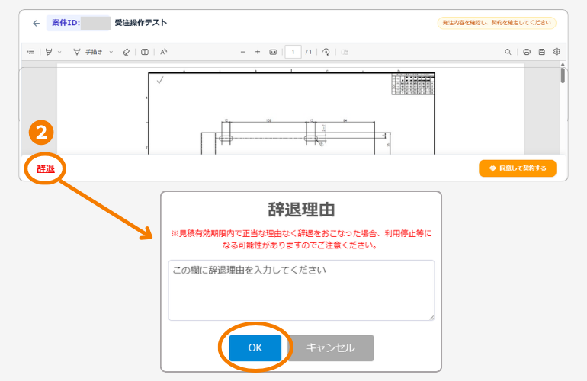Click the キャンセル button in dialog
The image size is (587, 381).
click(331, 347)
